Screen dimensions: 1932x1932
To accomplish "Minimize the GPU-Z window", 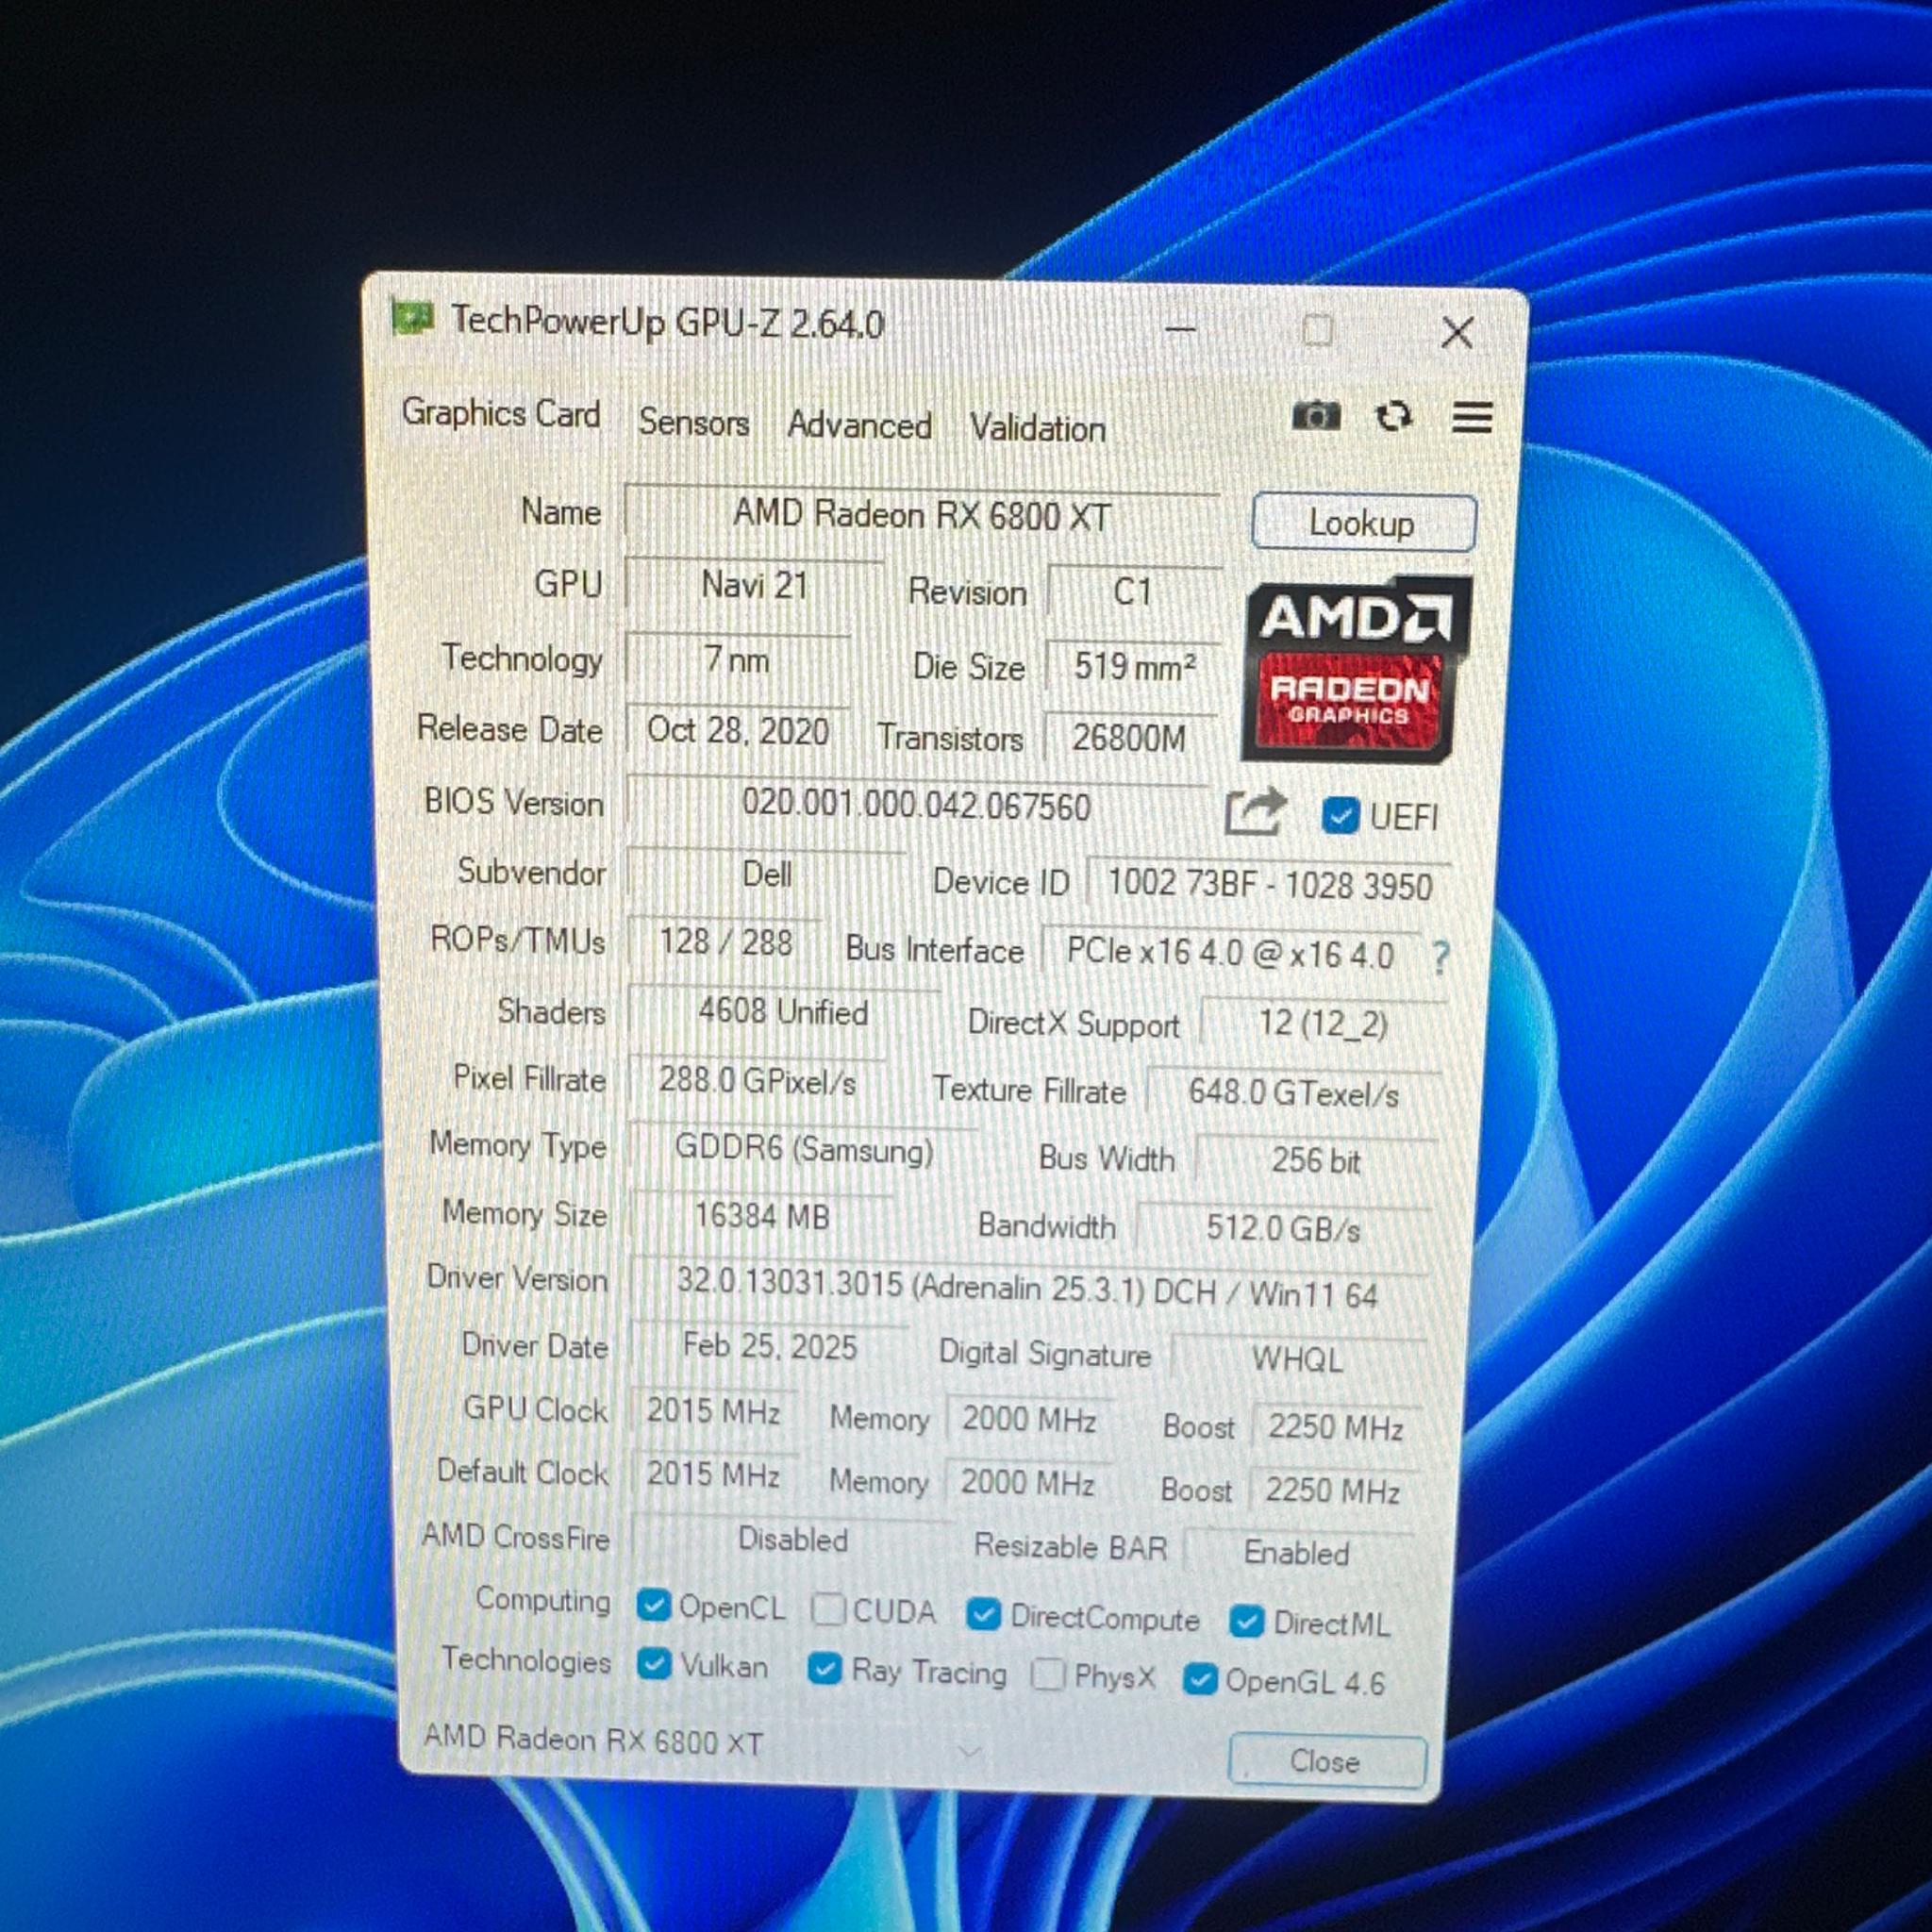I will coord(1180,327).
